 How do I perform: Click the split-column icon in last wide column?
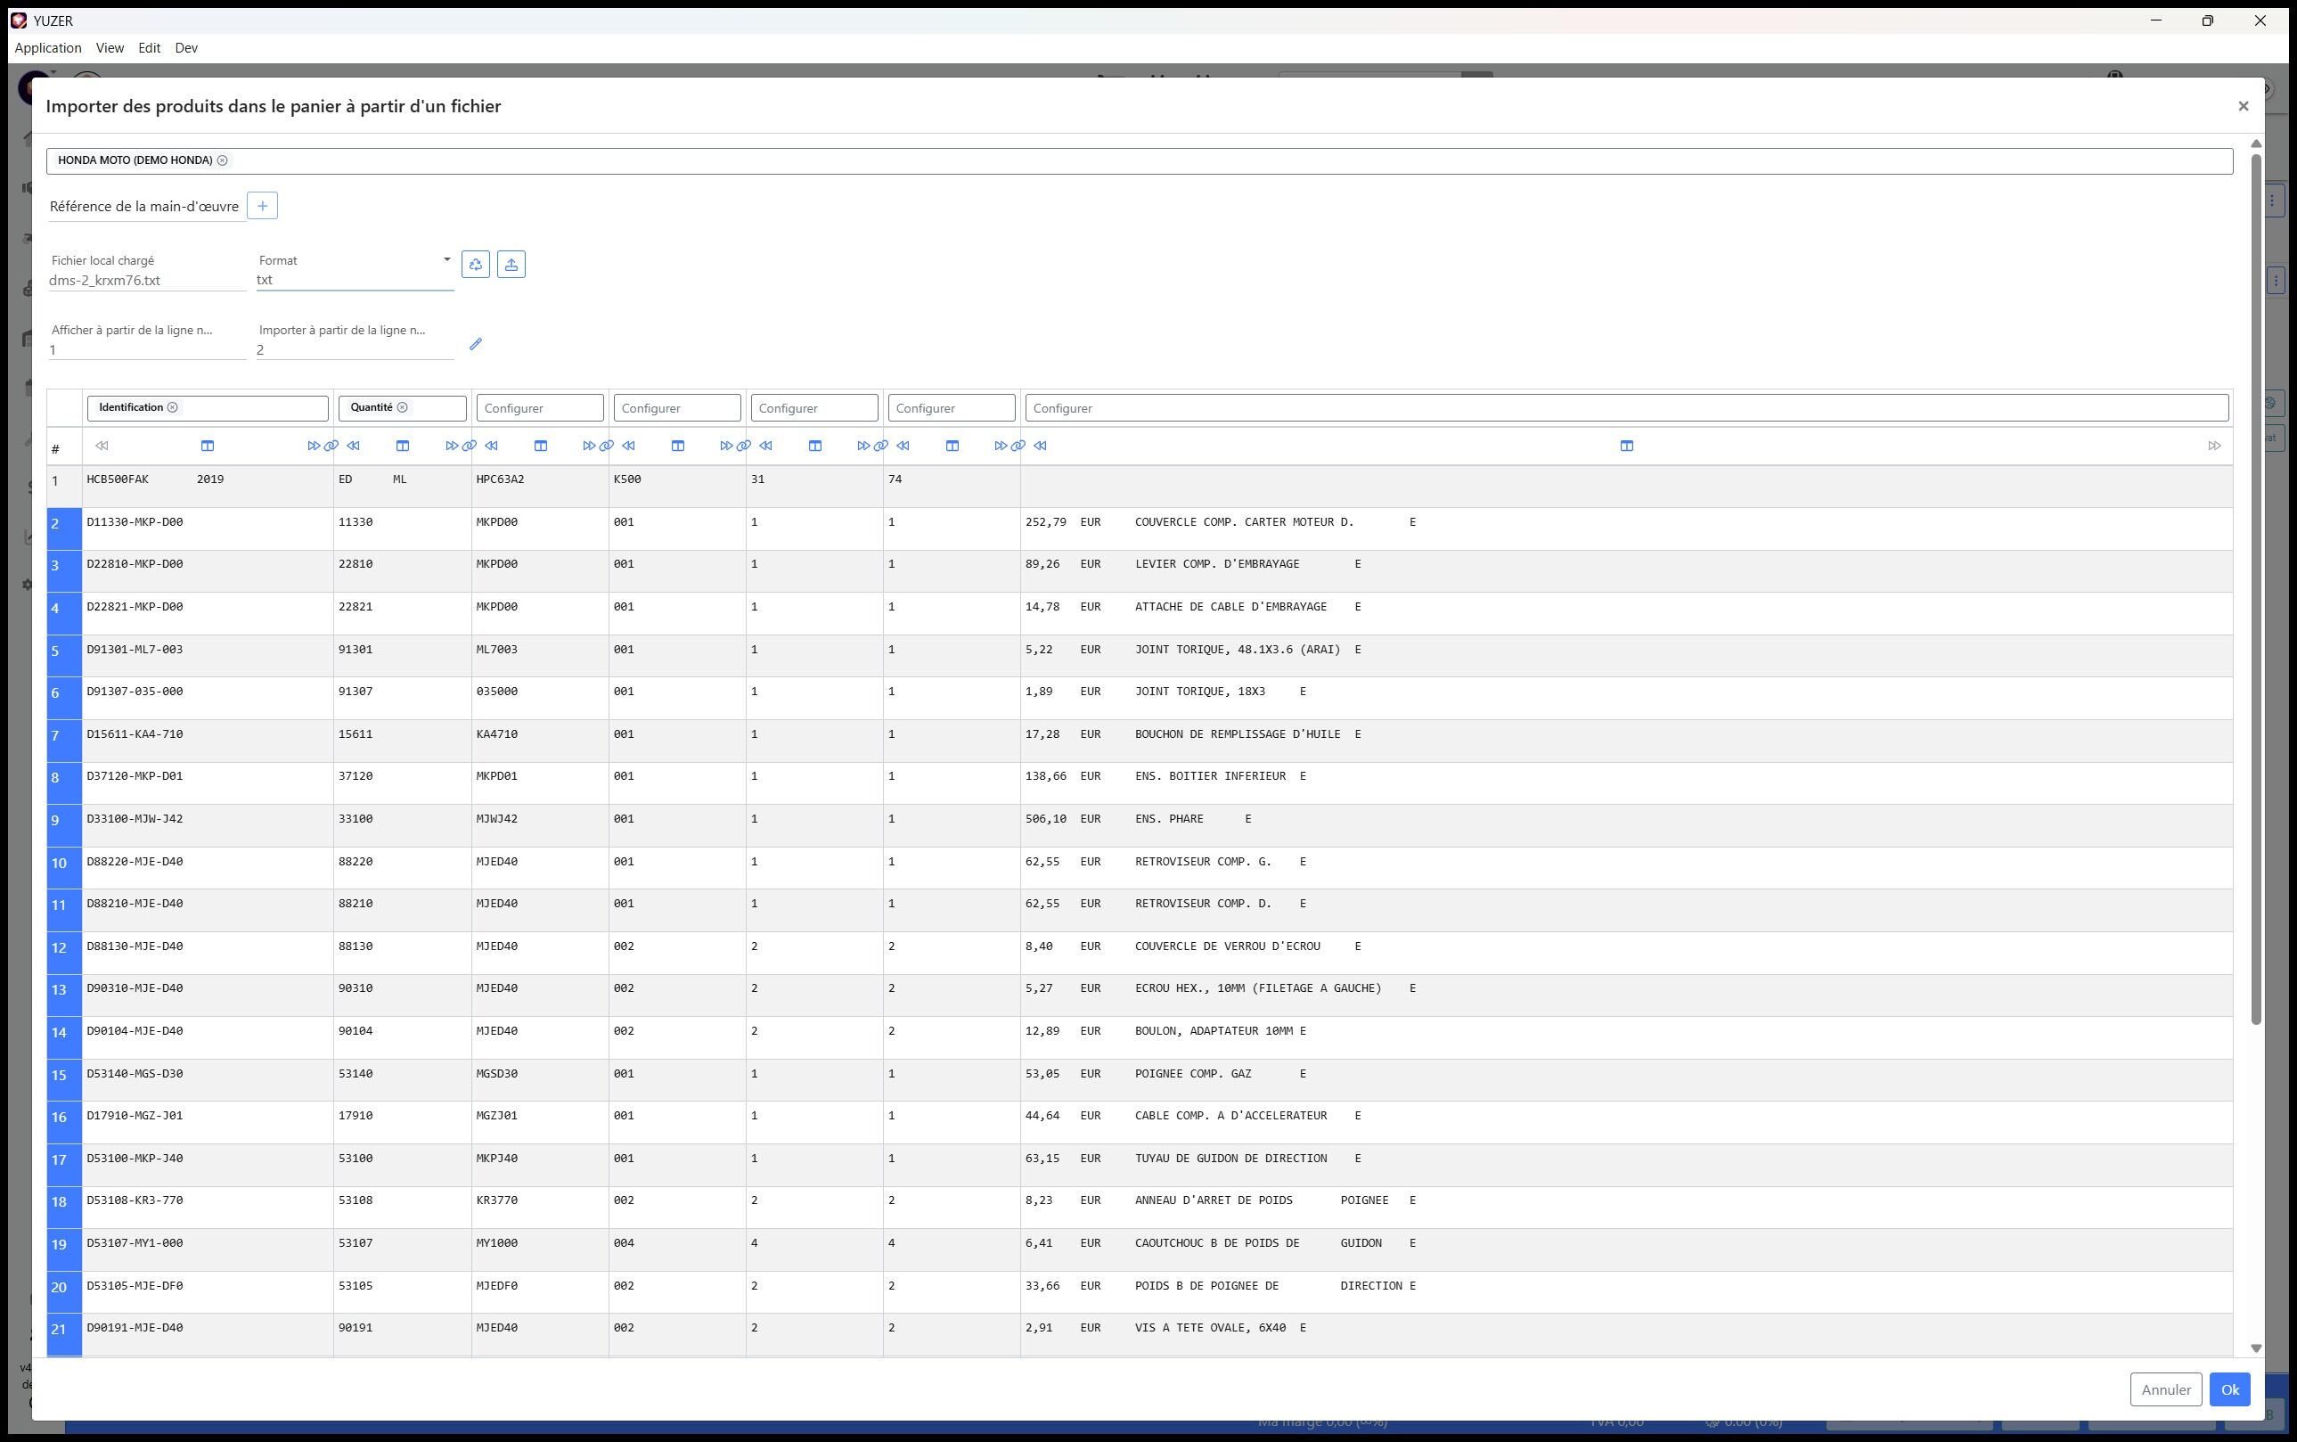click(1627, 446)
